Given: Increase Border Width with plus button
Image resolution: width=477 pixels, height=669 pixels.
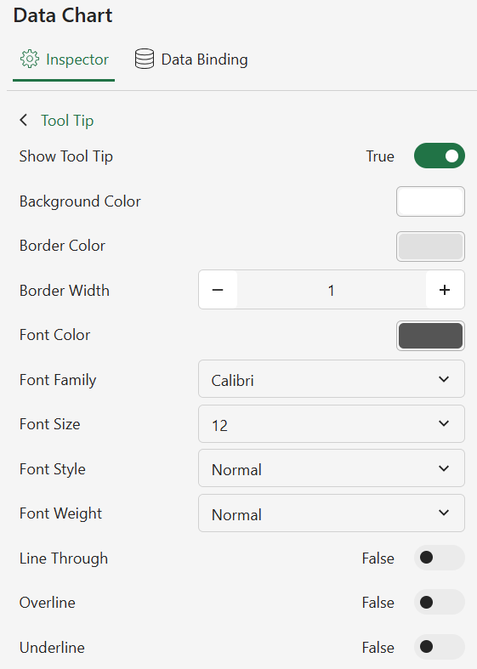Looking at the screenshot, I should (445, 290).
